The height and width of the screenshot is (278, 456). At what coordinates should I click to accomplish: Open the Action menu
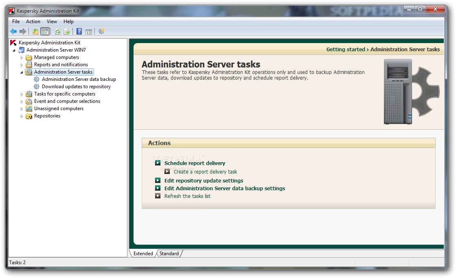33,22
